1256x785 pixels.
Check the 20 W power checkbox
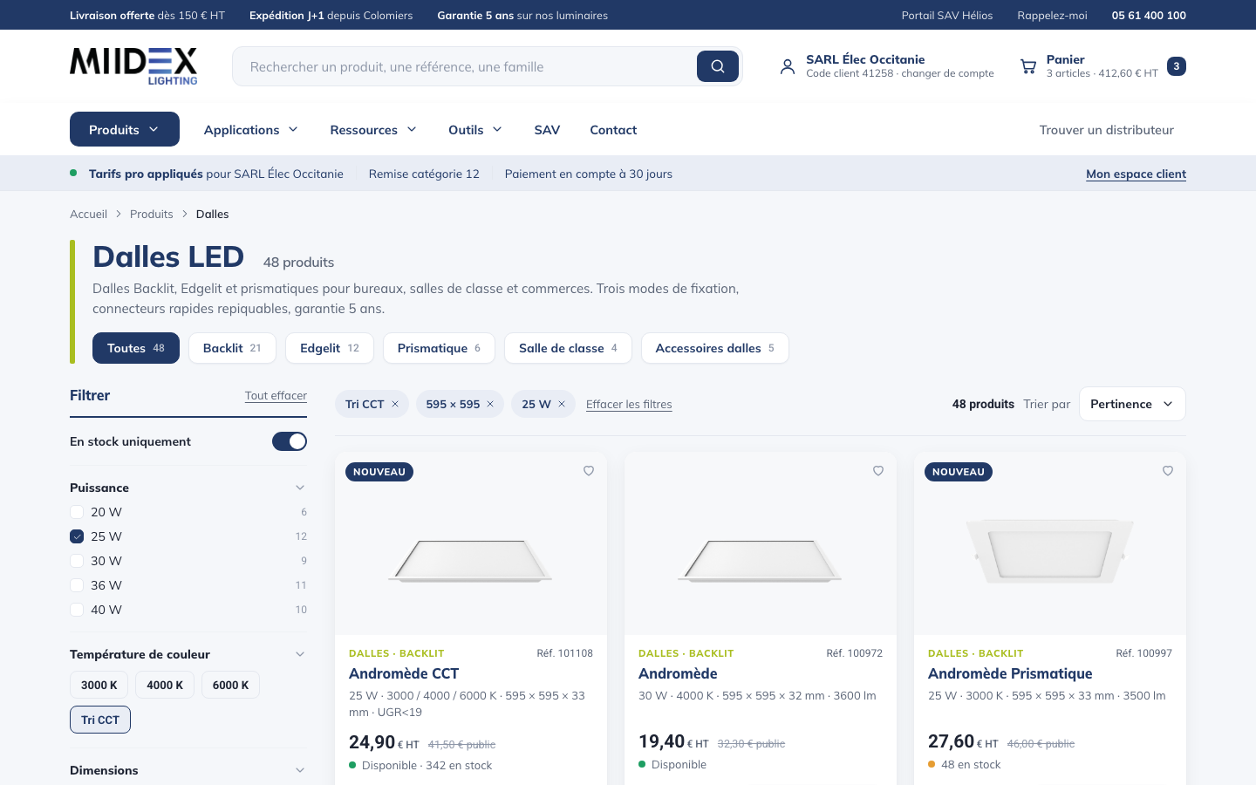tap(77, 512)
